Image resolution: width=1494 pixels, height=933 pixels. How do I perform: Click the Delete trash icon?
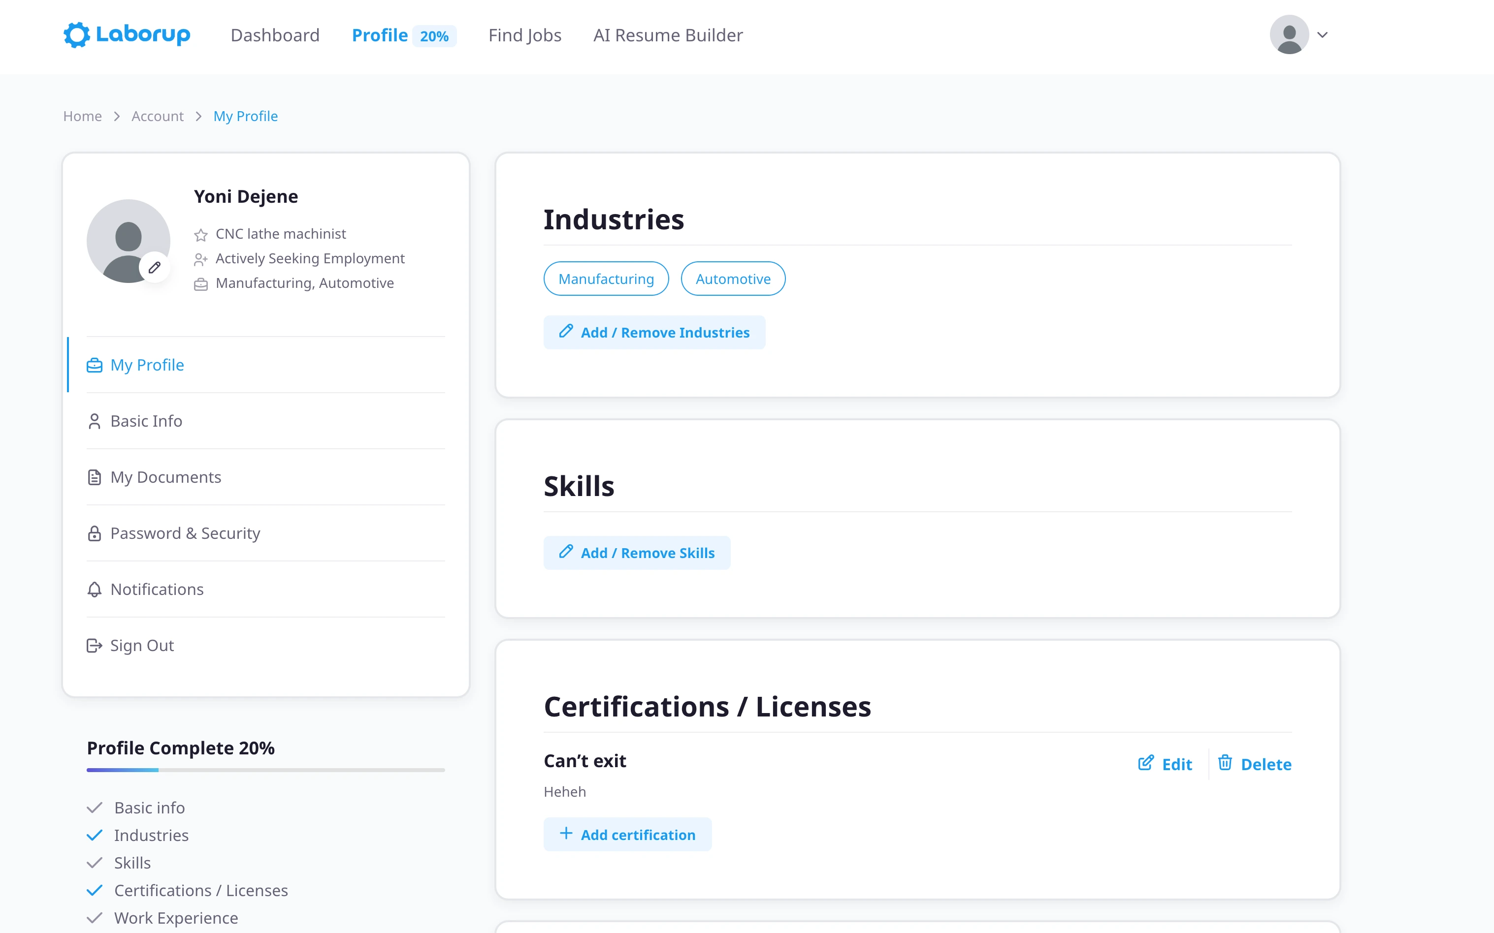click(x=1225, y=763)
